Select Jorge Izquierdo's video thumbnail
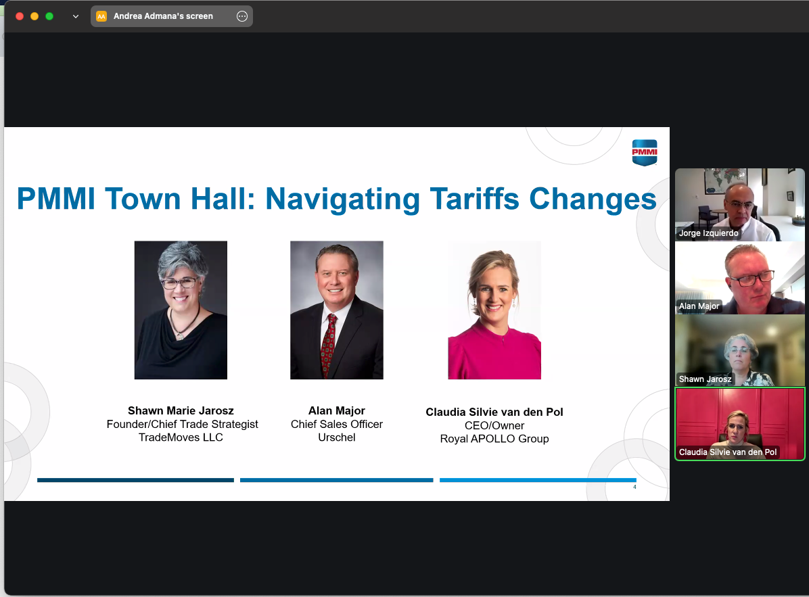This screenshot has width=809, height=597. coord(739,205)
